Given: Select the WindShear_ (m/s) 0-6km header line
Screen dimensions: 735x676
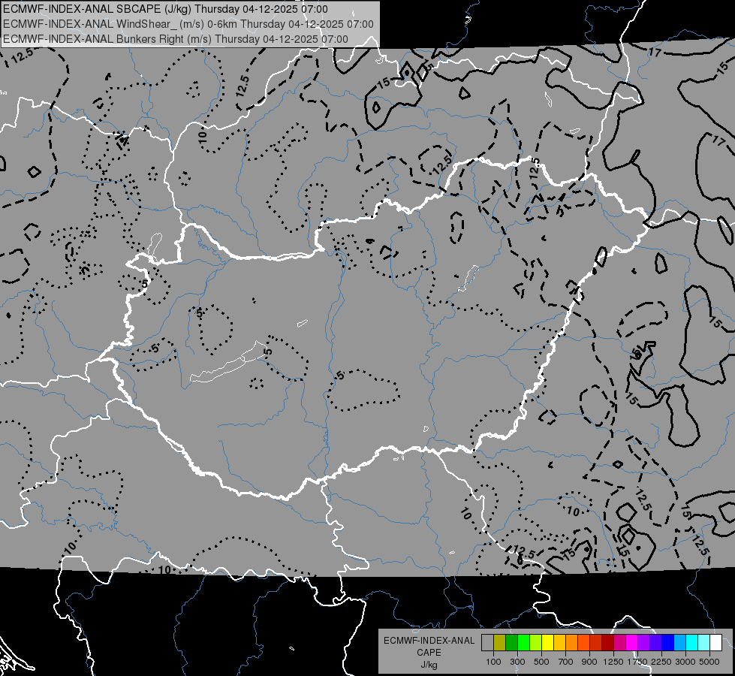Looking at the screenshot, I should (188, 24).
